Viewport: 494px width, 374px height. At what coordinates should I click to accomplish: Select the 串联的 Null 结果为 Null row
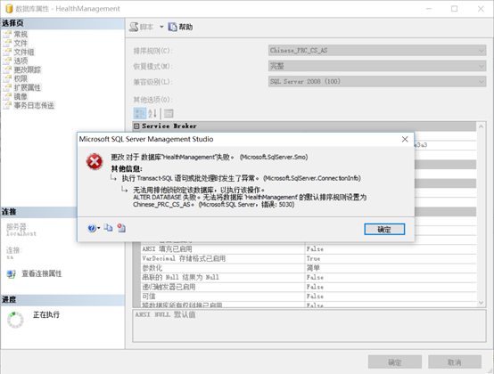(x=309, y=278)
